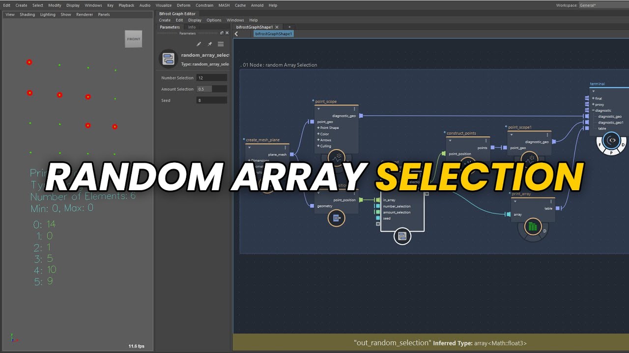Float the Parameters panel with undock icon
Screen dimensions: 629x353
coord(221,33)
